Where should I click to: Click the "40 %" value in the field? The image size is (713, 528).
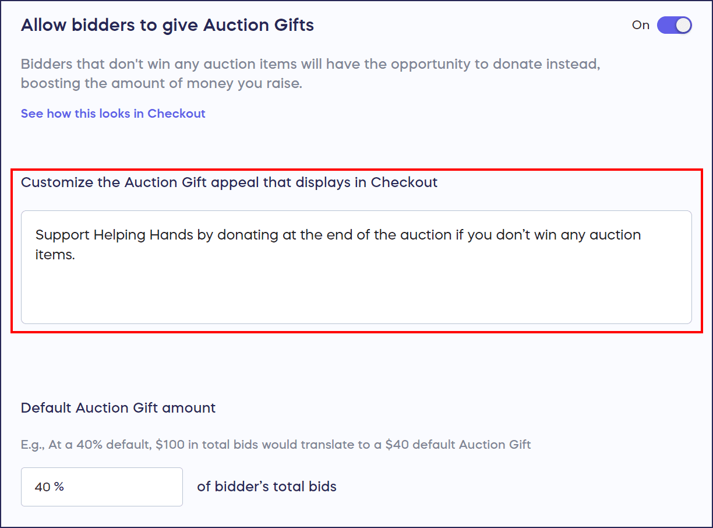(50, 487)
